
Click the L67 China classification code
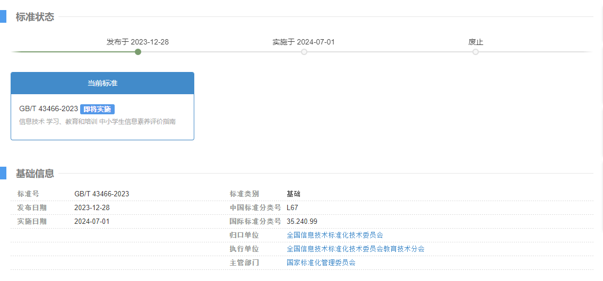[292, 207]
